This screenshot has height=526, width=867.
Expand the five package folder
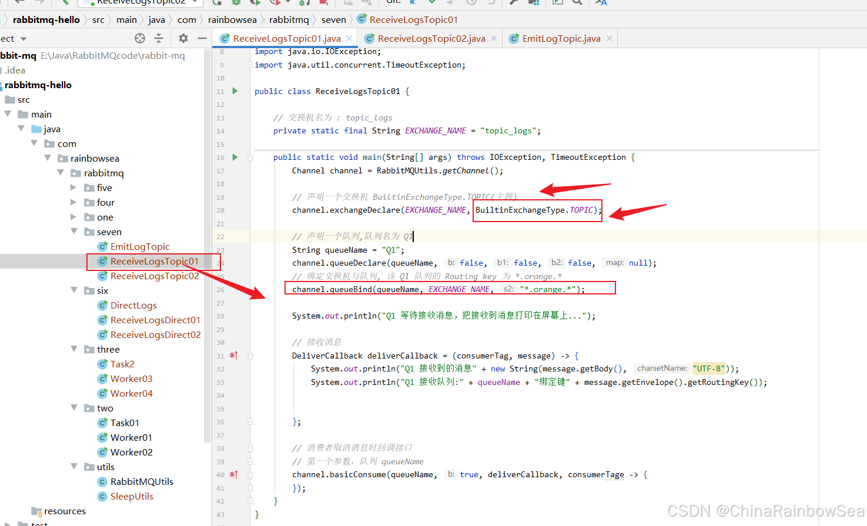(73, 187)
